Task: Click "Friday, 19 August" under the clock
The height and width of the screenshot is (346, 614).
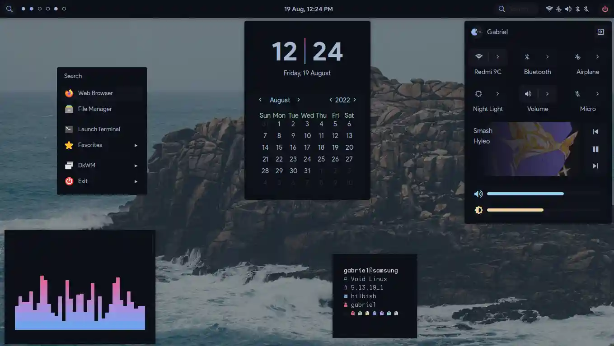Action: click(307, 73)
